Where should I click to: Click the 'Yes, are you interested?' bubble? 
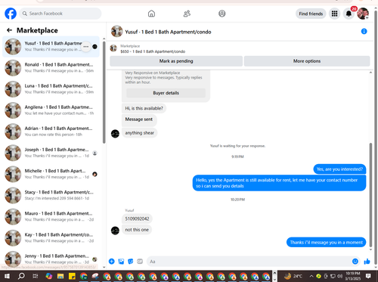point(339,169)
